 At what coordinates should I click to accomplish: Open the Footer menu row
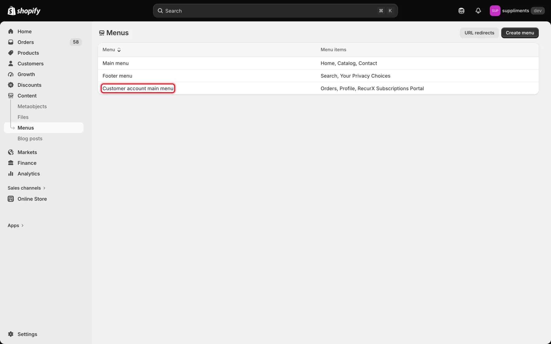(318, 76)
